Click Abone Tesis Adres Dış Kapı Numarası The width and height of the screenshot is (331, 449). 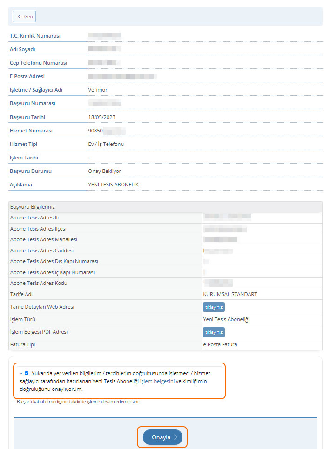tap(54, 261)
